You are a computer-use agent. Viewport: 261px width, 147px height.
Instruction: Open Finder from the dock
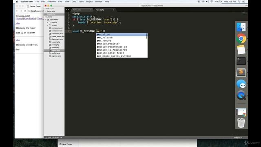(241, 27)
